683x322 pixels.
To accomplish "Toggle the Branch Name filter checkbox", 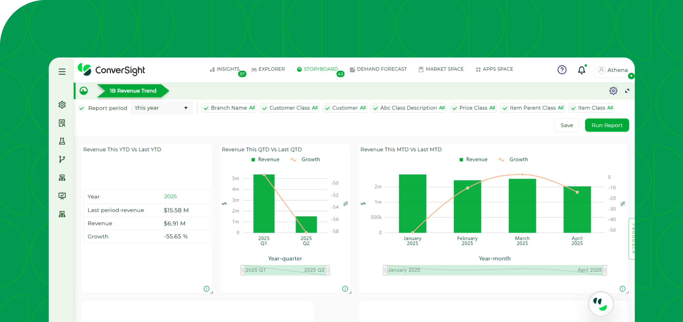I will (x=206, y=108).
